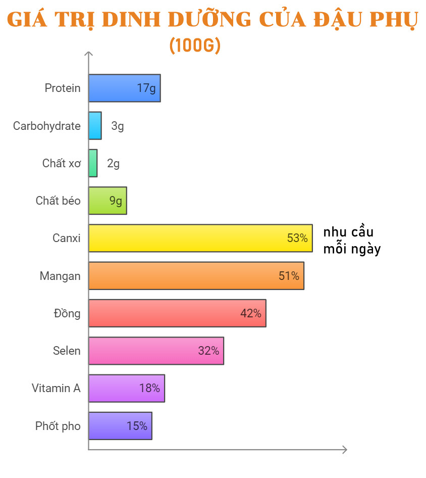Click the (100G) subtitle
Viewport: 426px width, 478px height.
195,45
